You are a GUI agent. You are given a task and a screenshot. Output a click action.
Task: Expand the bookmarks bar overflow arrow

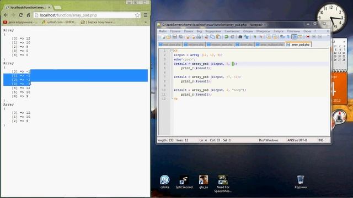(x=146, y=22)
